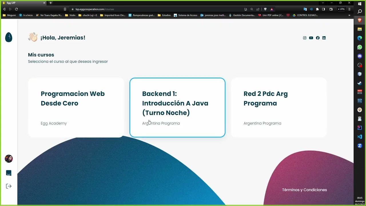The width and height of the screenshot is (366, 206).
Task: Open IntelliJ IDEA from the taskbar
Action: click(360, 128)
